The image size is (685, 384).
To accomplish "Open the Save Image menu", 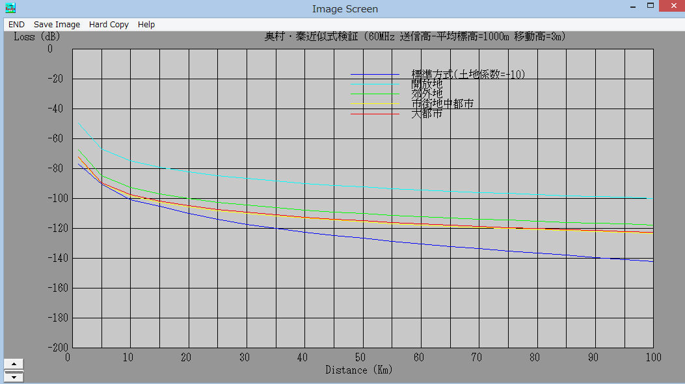I will [57, 24].
